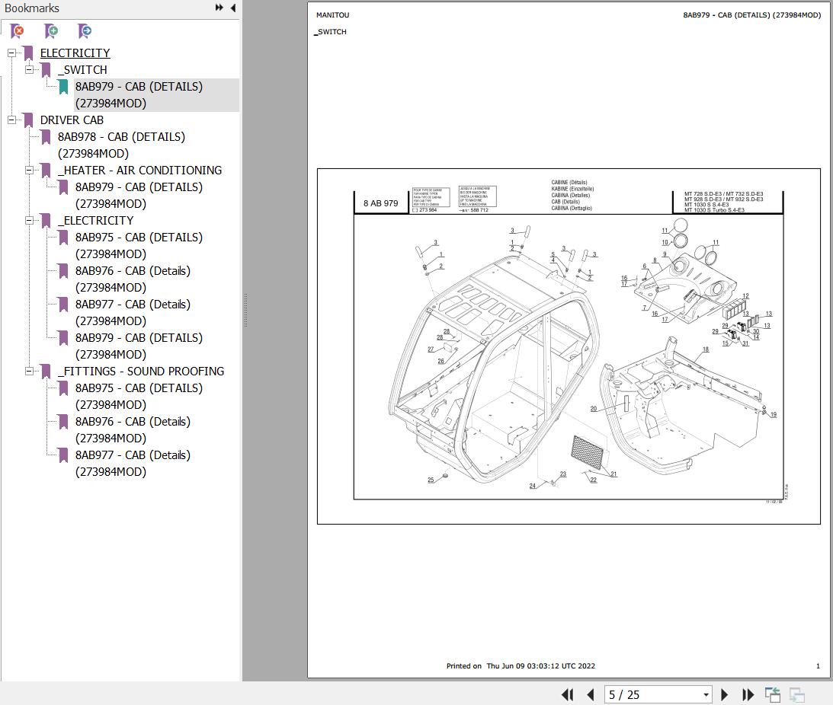
Task: Select _FITTINGS - SOUND PROOFING bookmark
Action: click(x=141, y=371)
